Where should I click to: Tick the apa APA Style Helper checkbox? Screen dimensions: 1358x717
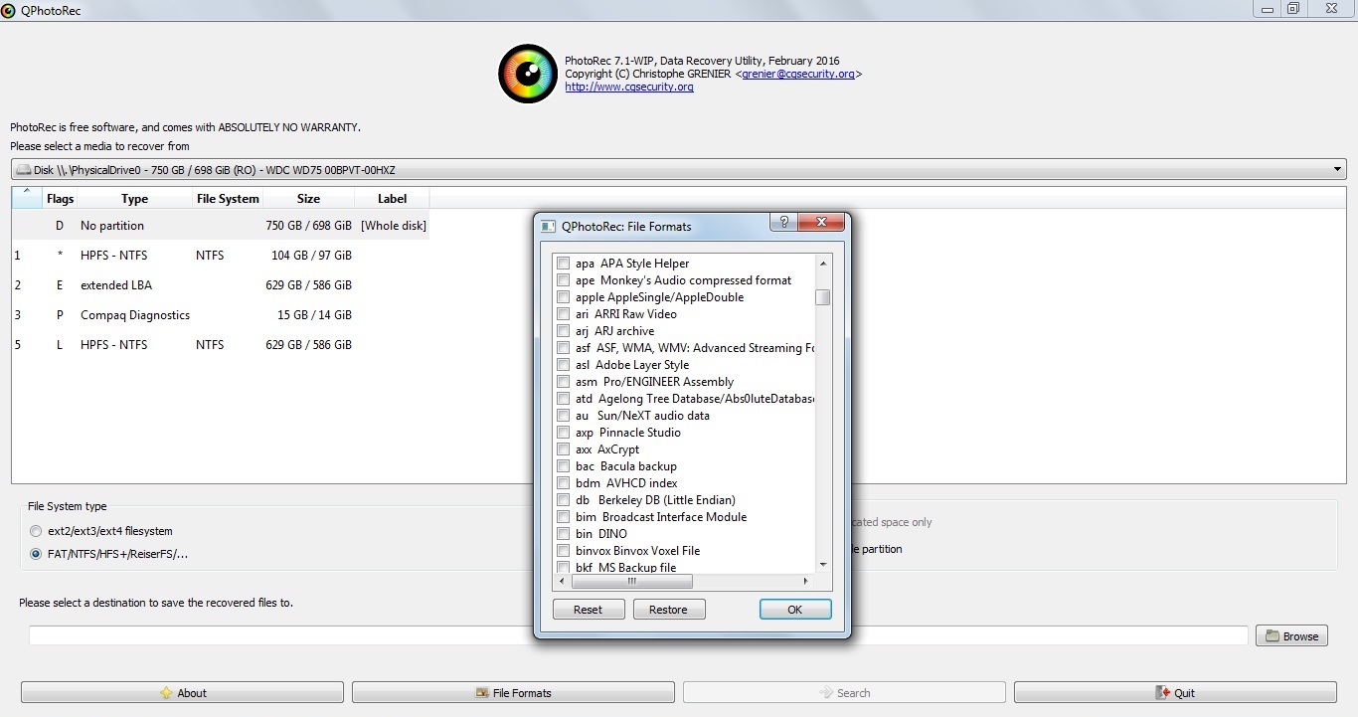point(563,264)
